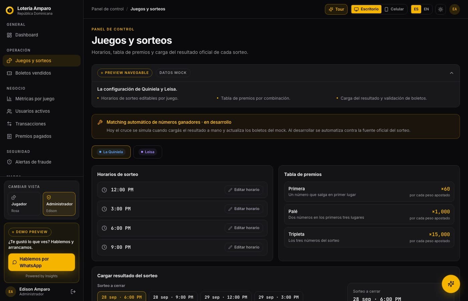Edit the 12:00 PM draw schedule
The height and width of the screenshot is (301, 468).
tap(244, 190)
